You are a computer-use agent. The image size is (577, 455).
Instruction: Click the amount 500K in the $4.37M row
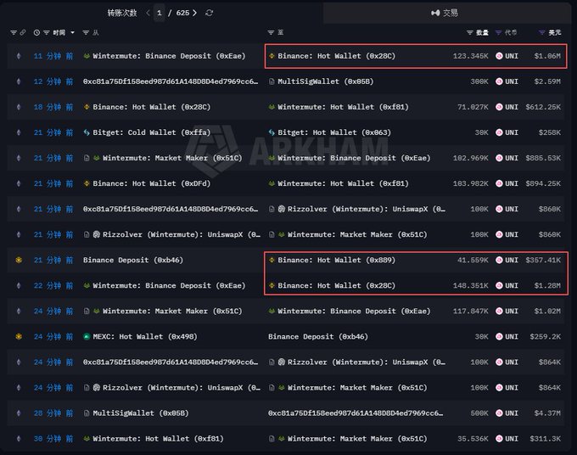(479, 413)
